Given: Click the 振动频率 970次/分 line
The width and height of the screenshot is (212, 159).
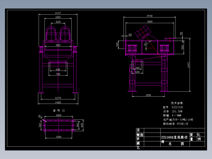Looking at the screenshot, I should tap(176, 124).
